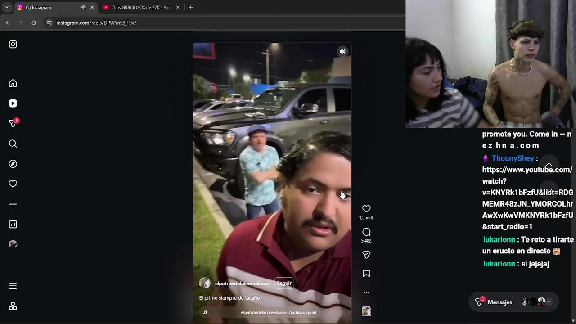The image size is (576, 324).
Task: Switch to Clips GRACIOSOS de ZZK tab
Action: click(x=140, y=7)
